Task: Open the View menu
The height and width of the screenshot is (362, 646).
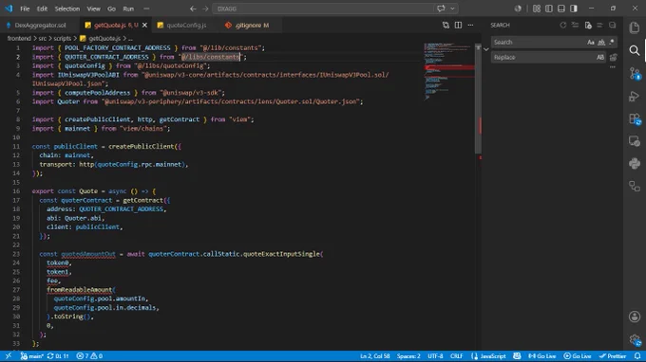Action: click(93, 9)
